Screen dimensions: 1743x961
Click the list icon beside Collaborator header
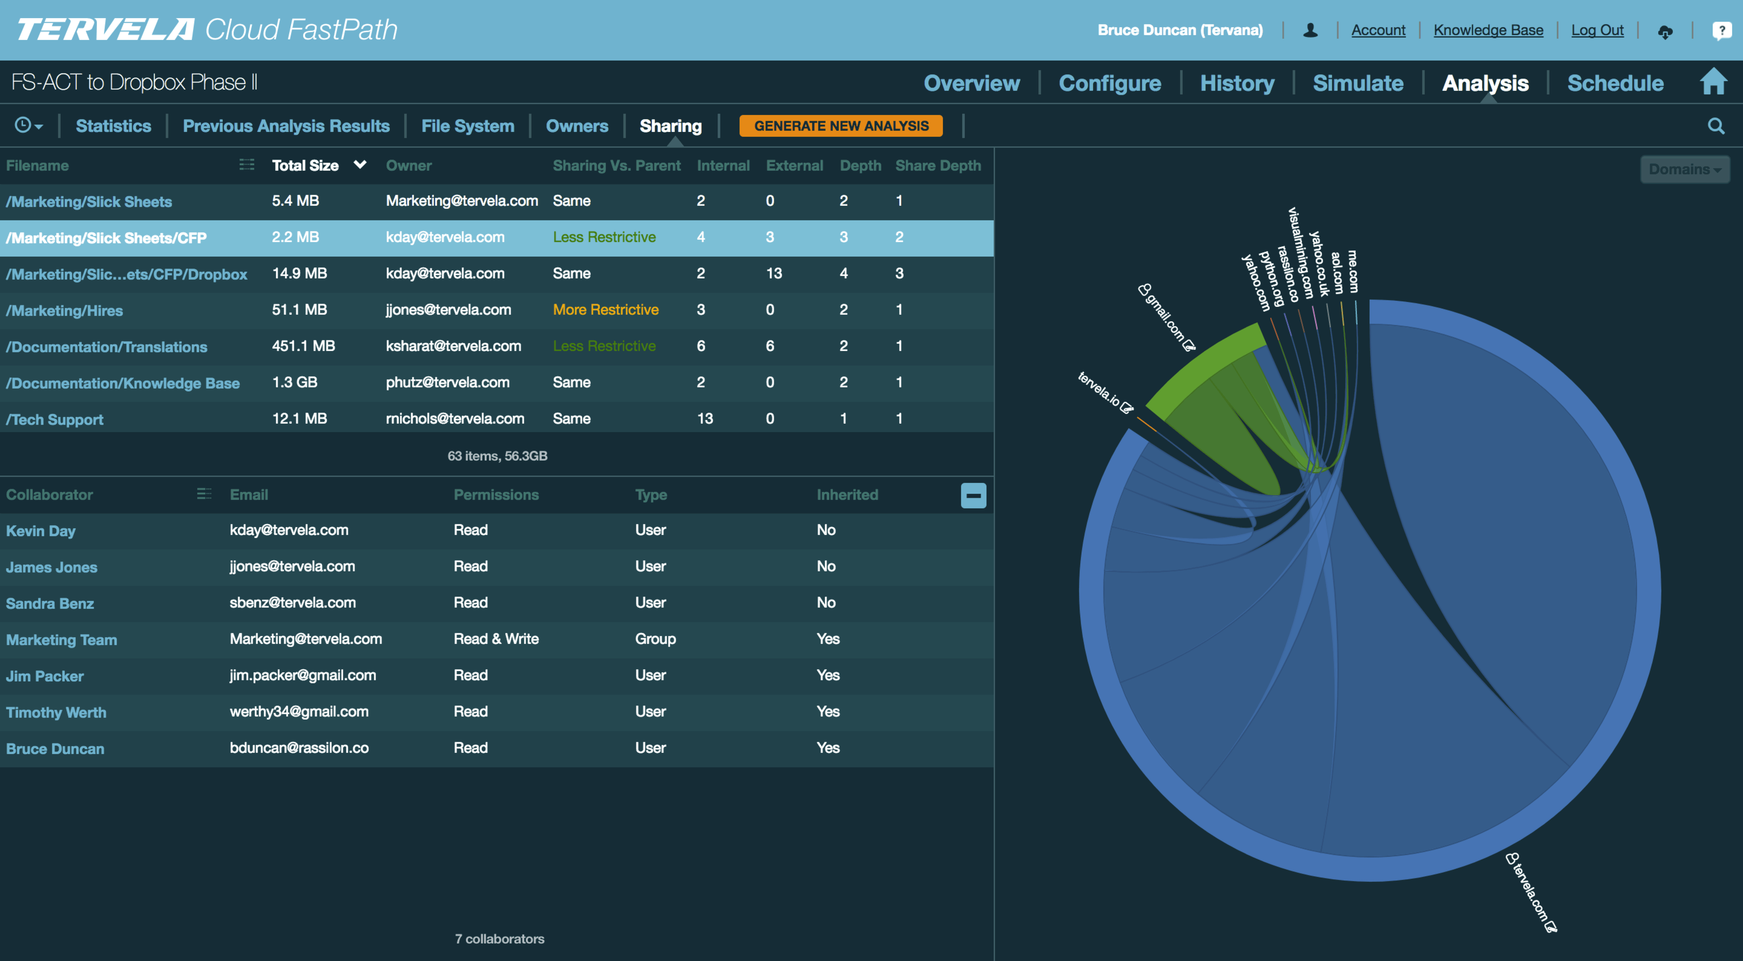point(204,494)
